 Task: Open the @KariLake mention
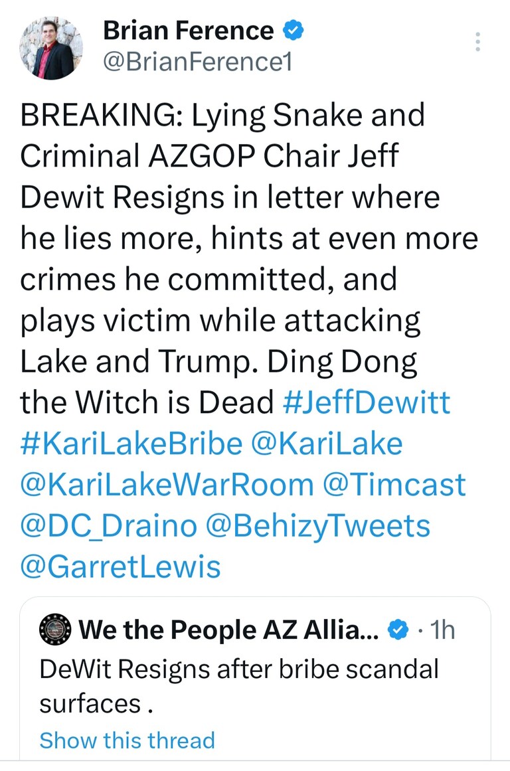tap(327, 444)
